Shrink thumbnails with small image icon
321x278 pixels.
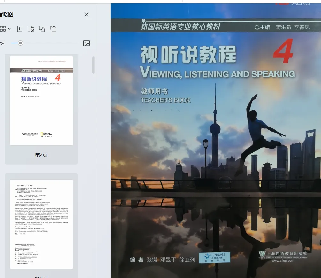[2, 43]
